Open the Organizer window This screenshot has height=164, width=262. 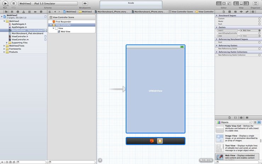tap(255, 3)
